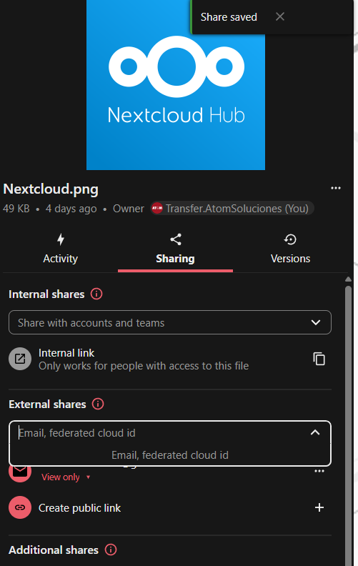
Task: Open options menu for the email share
Action: click(319, 471)
